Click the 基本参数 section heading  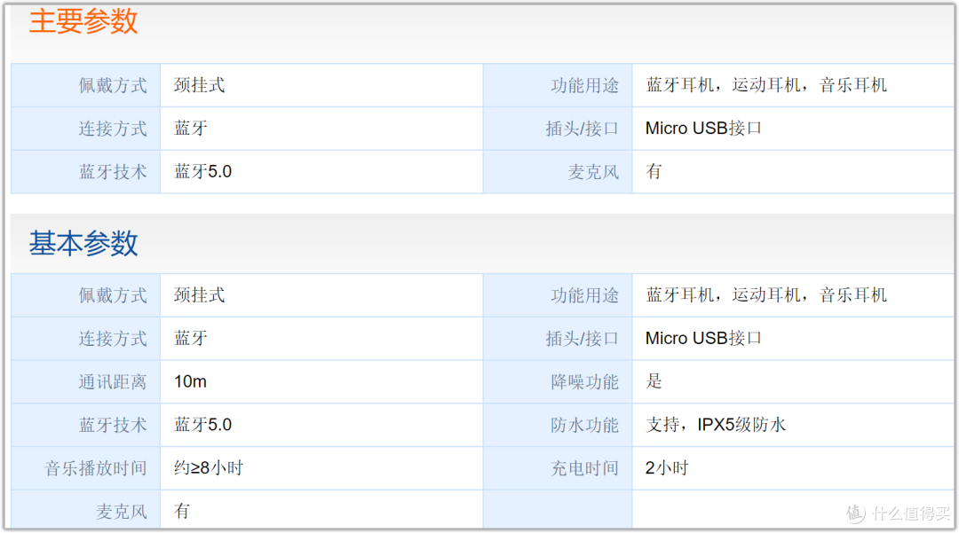click(83, 243)
